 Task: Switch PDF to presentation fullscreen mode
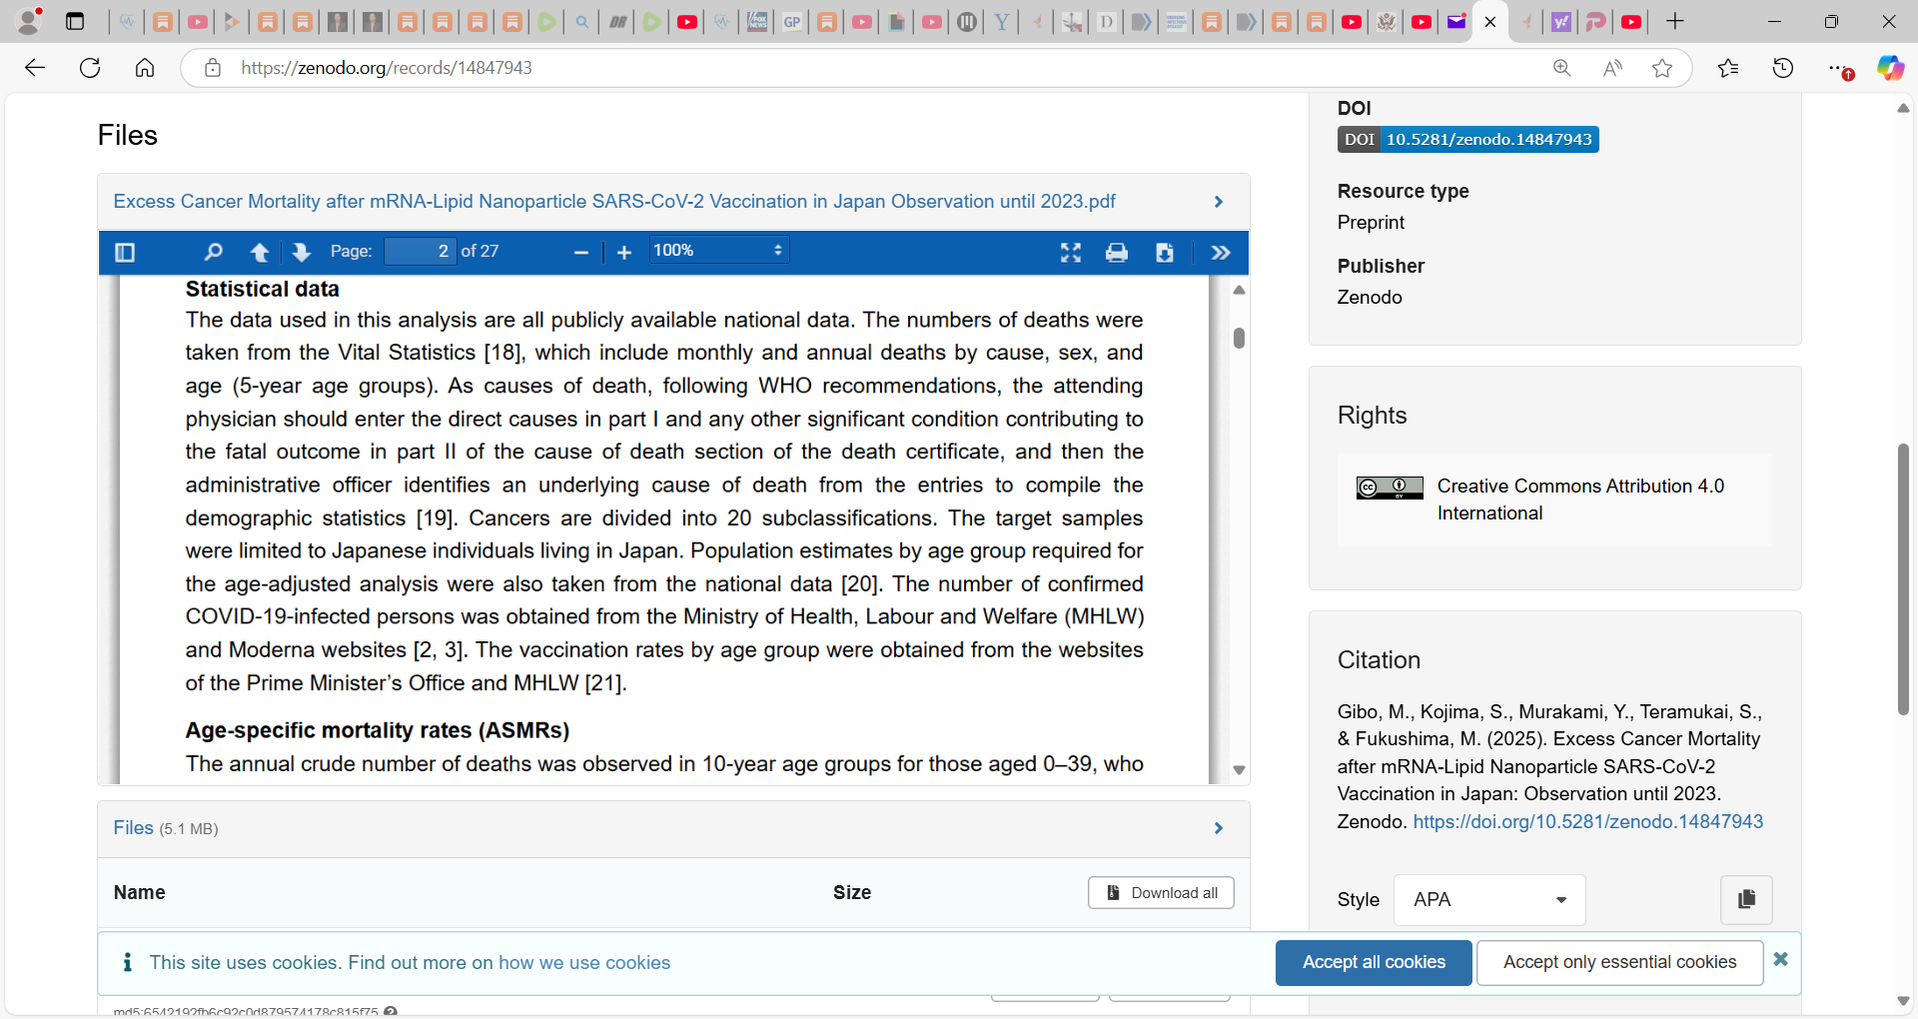pyautogui.click(x=1071, y=253)
